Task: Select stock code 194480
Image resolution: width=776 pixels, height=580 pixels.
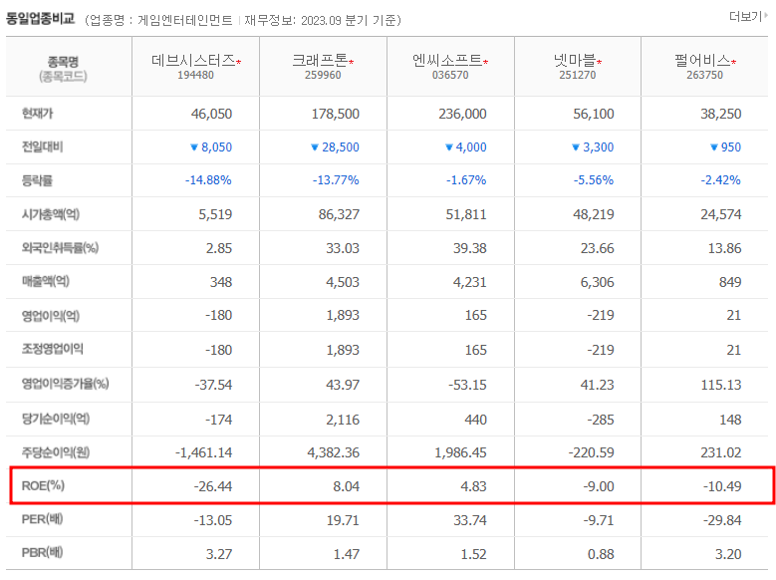Action: (x=195, y=76)
